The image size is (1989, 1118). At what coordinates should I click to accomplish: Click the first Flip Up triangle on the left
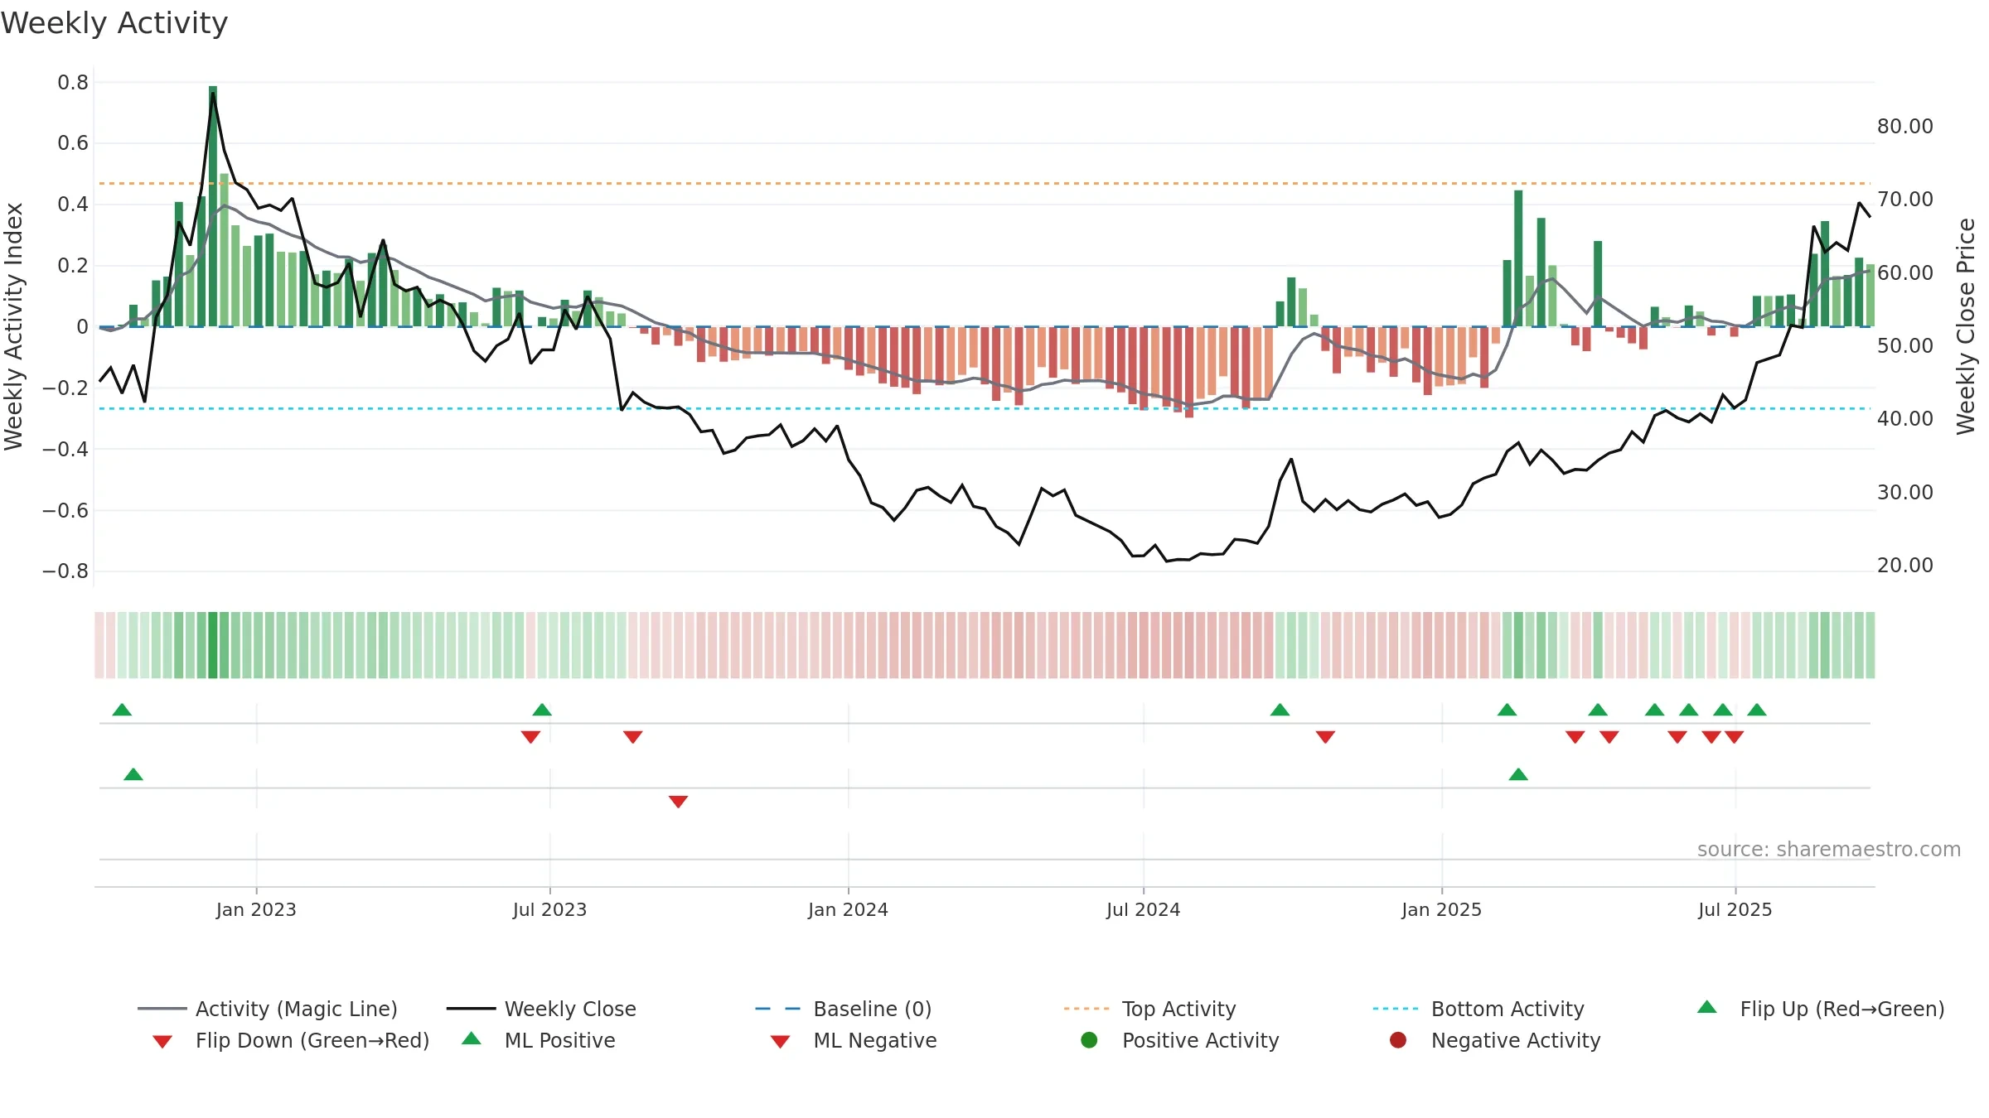click(x=122, y=710)
